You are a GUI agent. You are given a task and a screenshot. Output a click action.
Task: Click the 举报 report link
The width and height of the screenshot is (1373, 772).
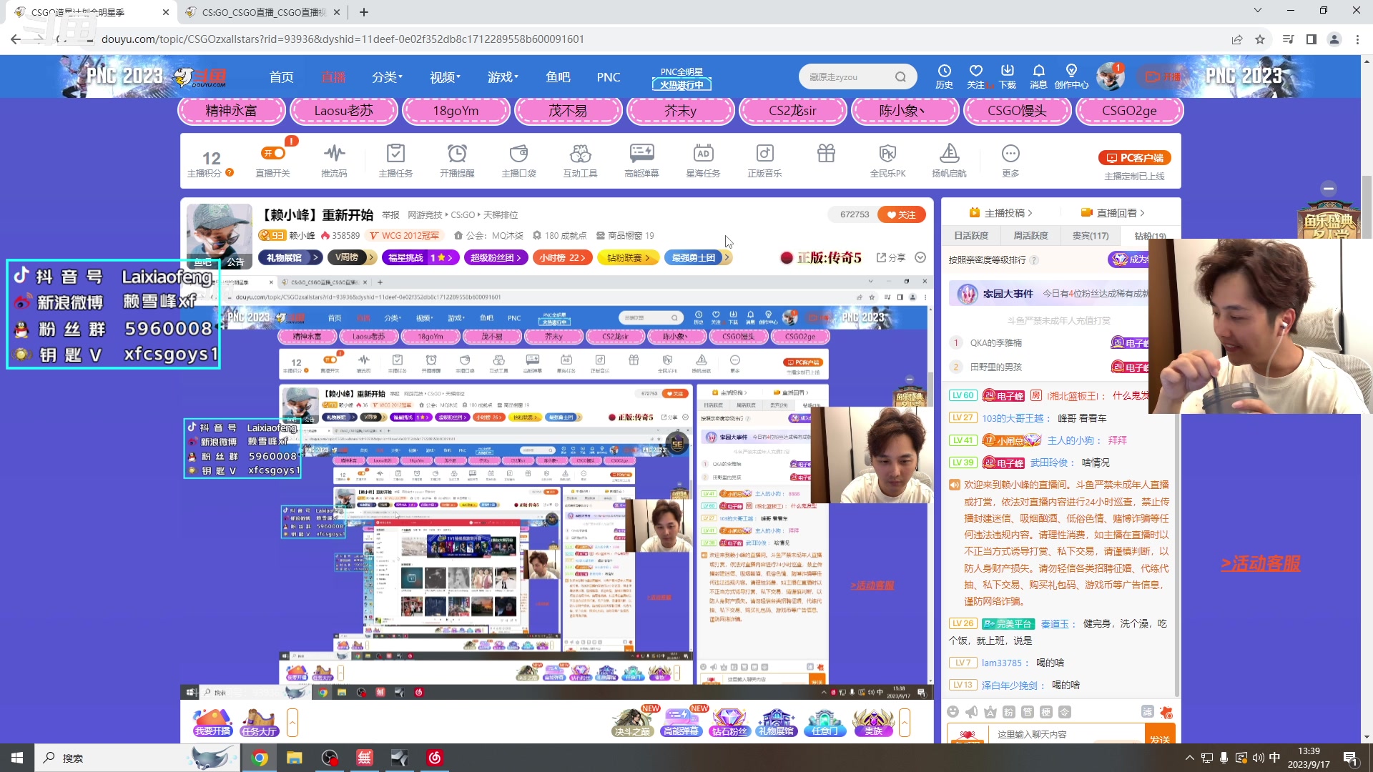pyautogui.click(x=390, y=215)
